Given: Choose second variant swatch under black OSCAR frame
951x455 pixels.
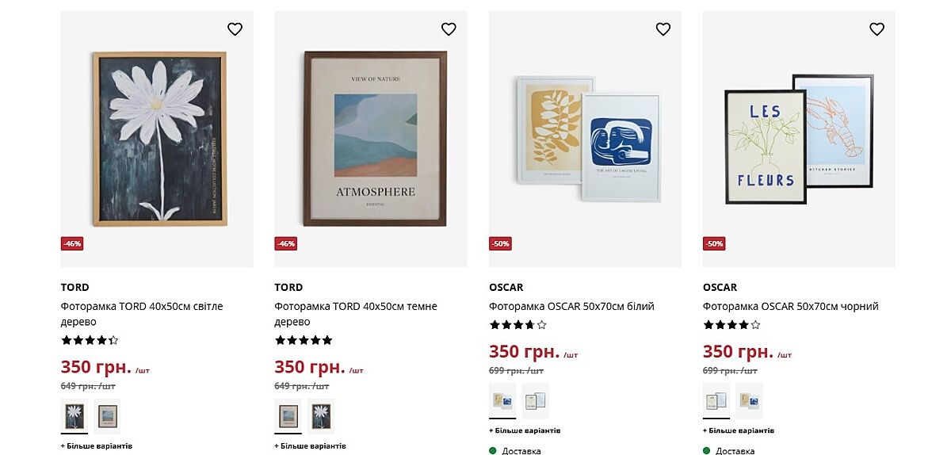Looking at the screenshot, I should click(749, 401).
